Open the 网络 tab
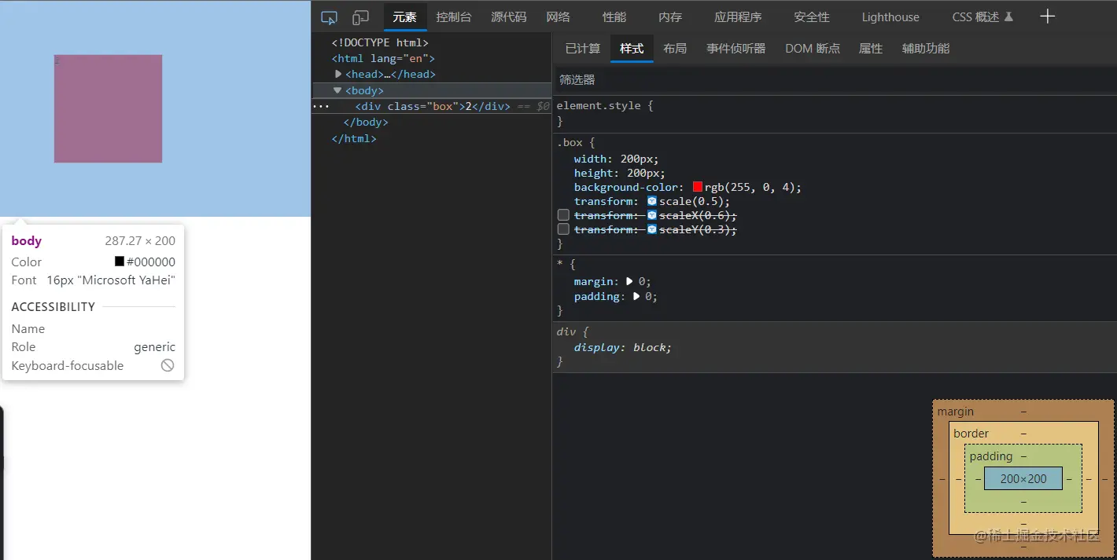The image size is (1117, 560). coord(558,16)
